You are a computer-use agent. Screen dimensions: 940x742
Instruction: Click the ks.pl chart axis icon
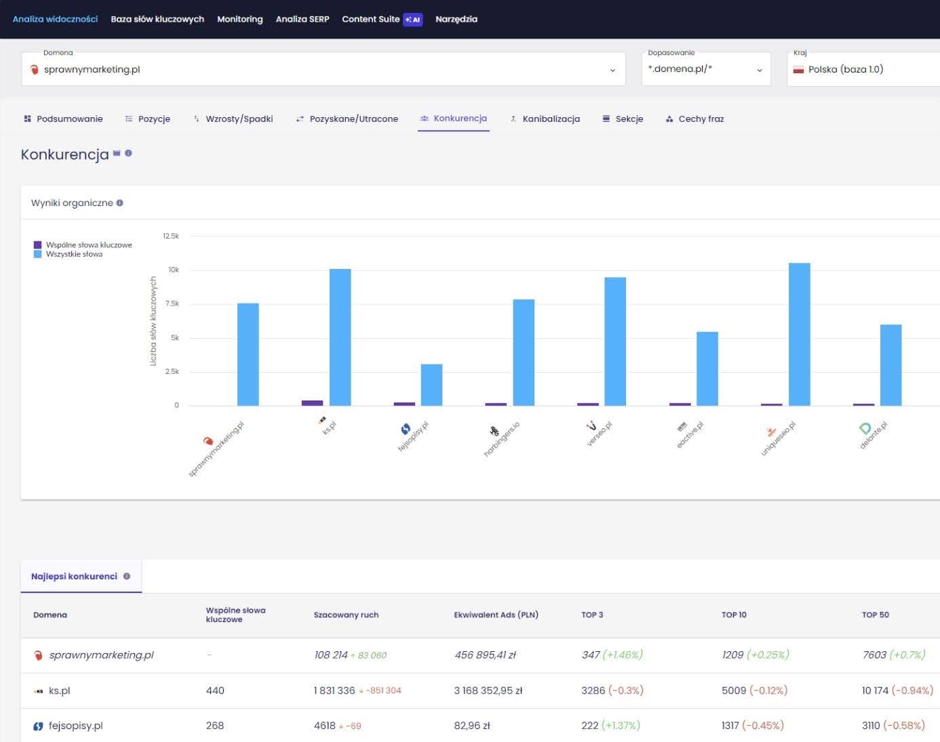coord(322,421)
